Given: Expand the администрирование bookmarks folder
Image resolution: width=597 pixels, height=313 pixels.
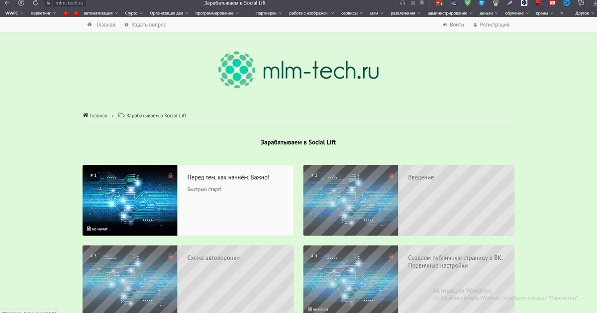Looking at the screenshot, I should (450, 13).
